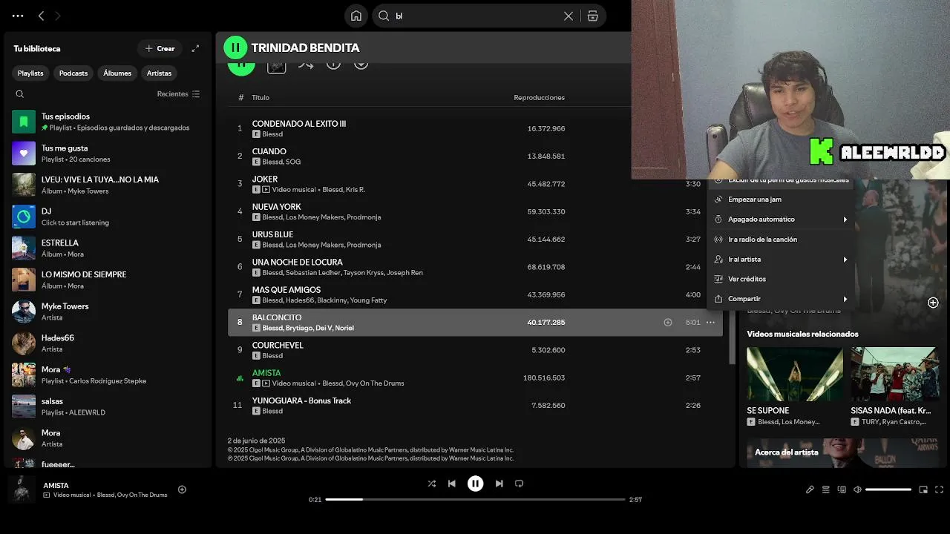The height and width of the screenshot is (534, 950).
Task: Select the Playlists filter chip
Action: (x=30, y=73)
